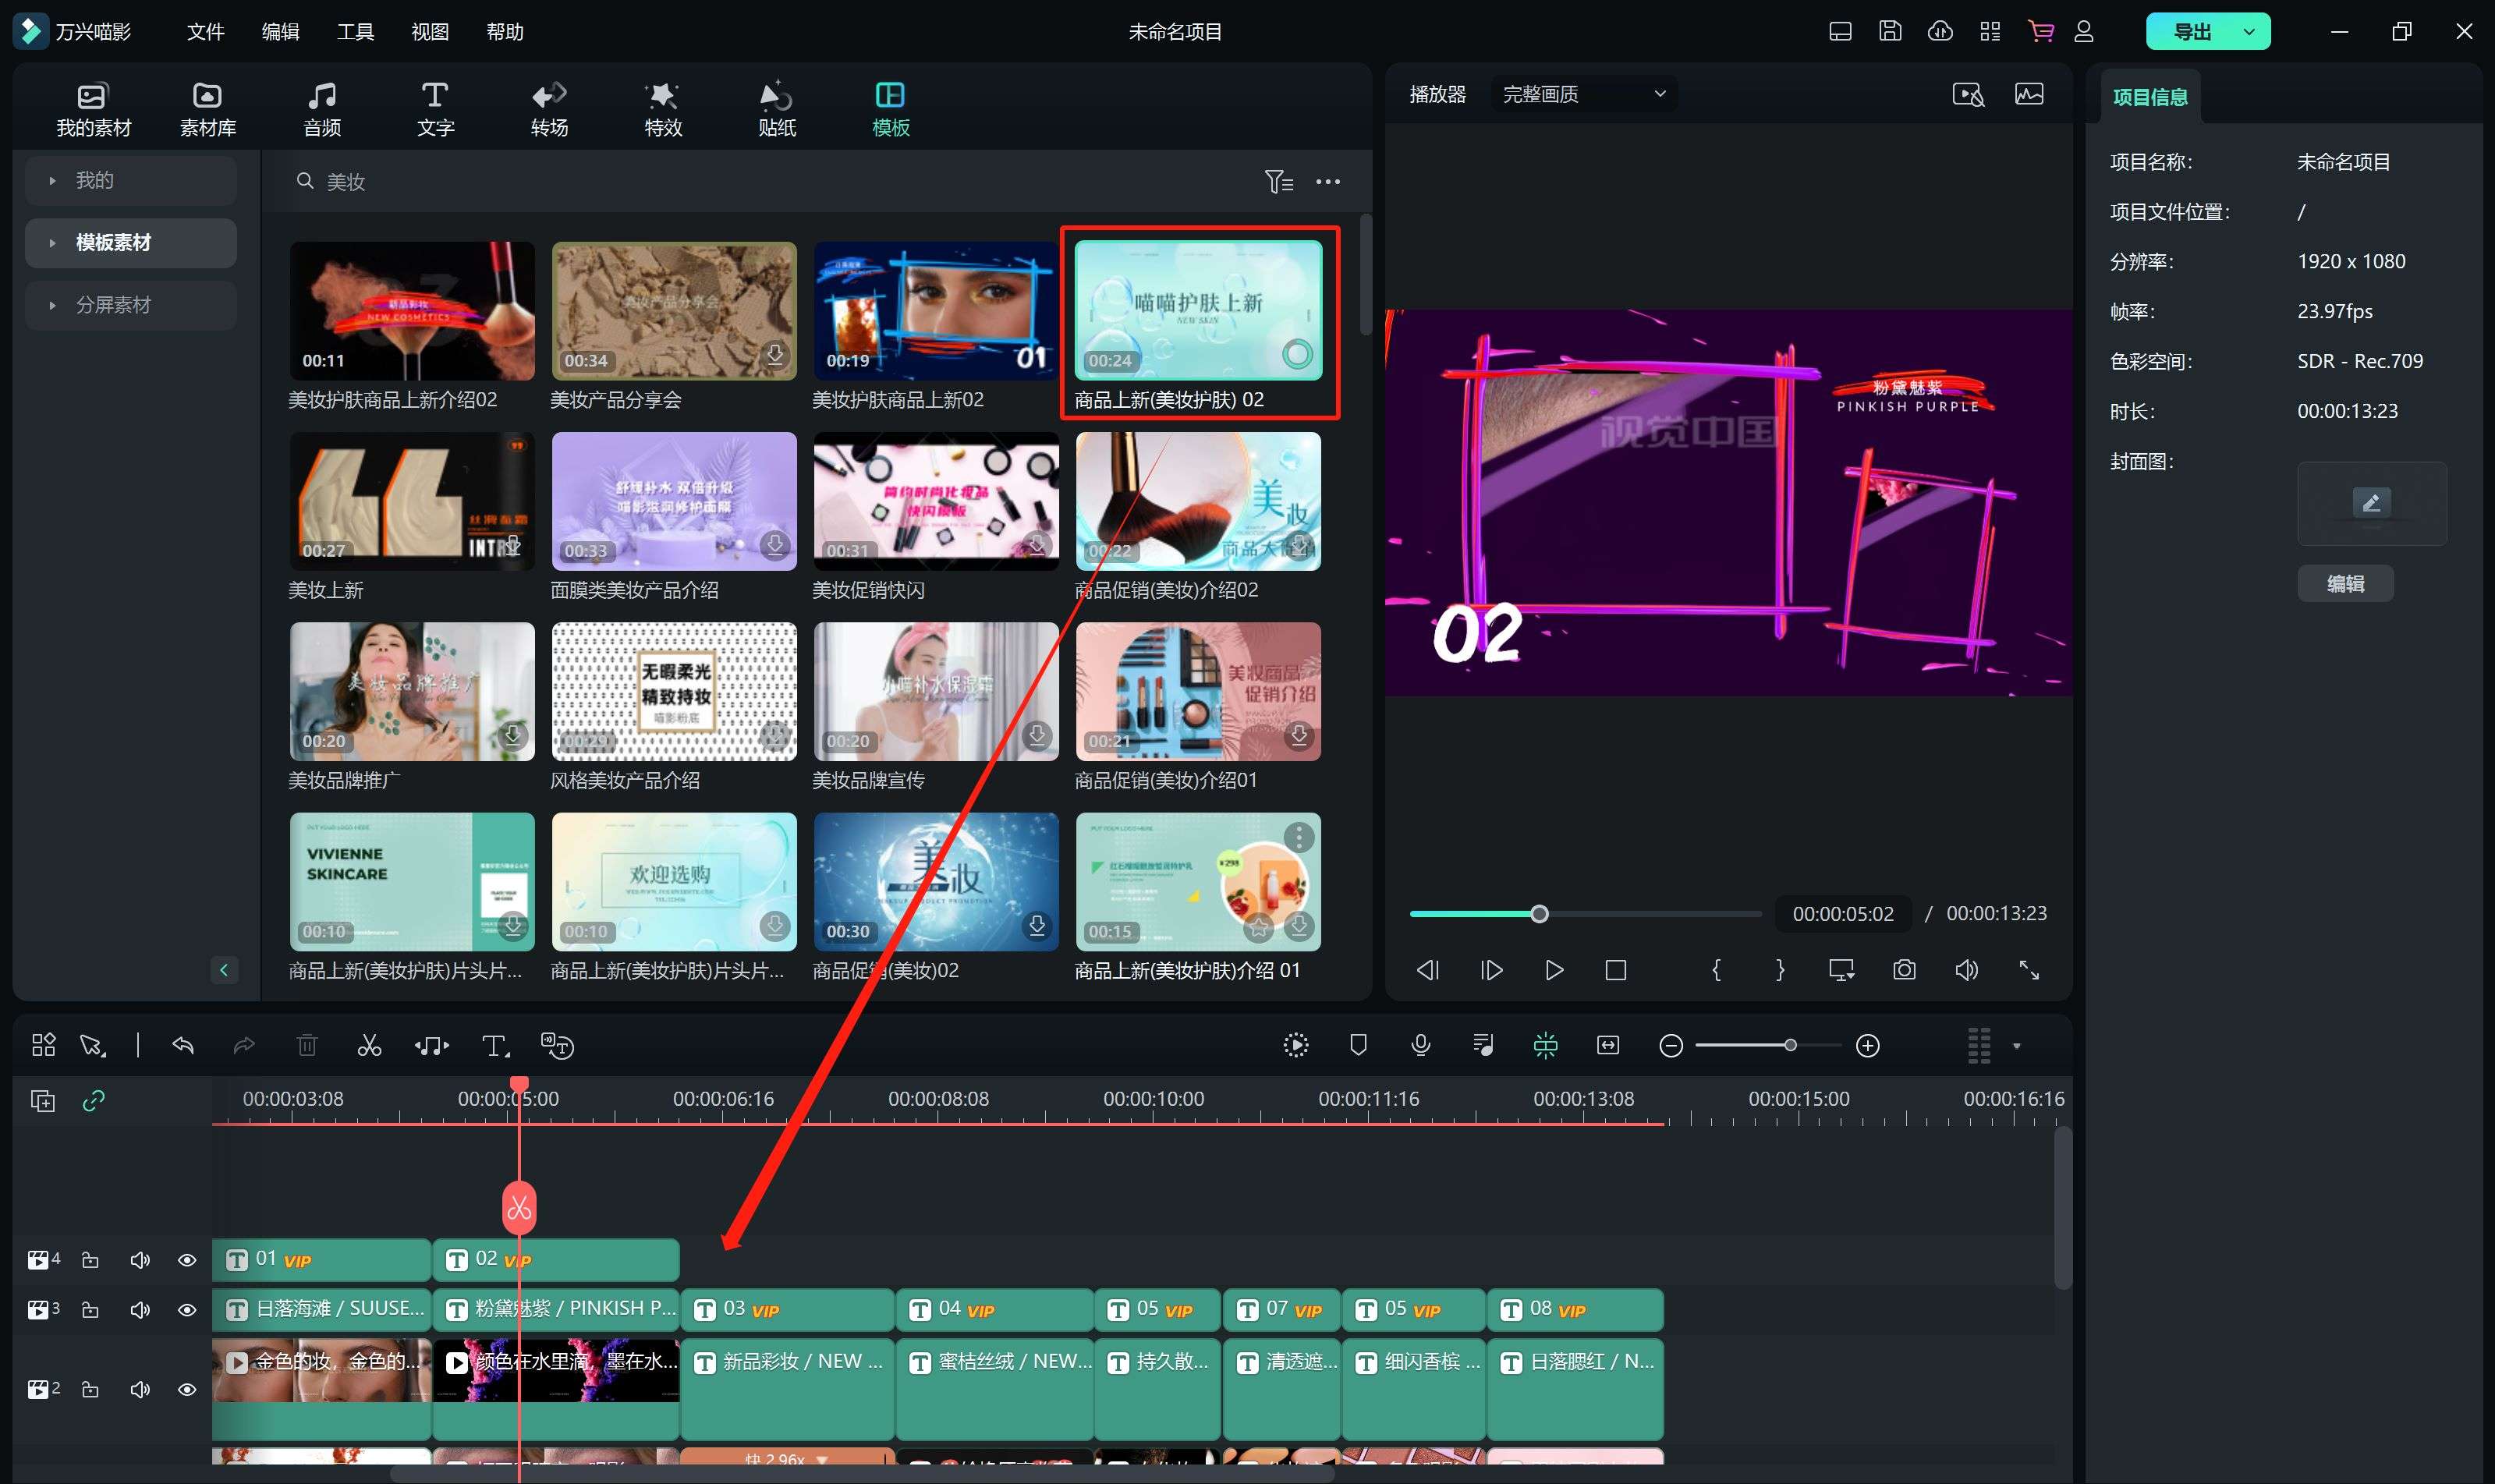Click the undo arrow in timeline toolbar
2495x1484 pixels.
pyautogui.click(x=183, y=1046)
